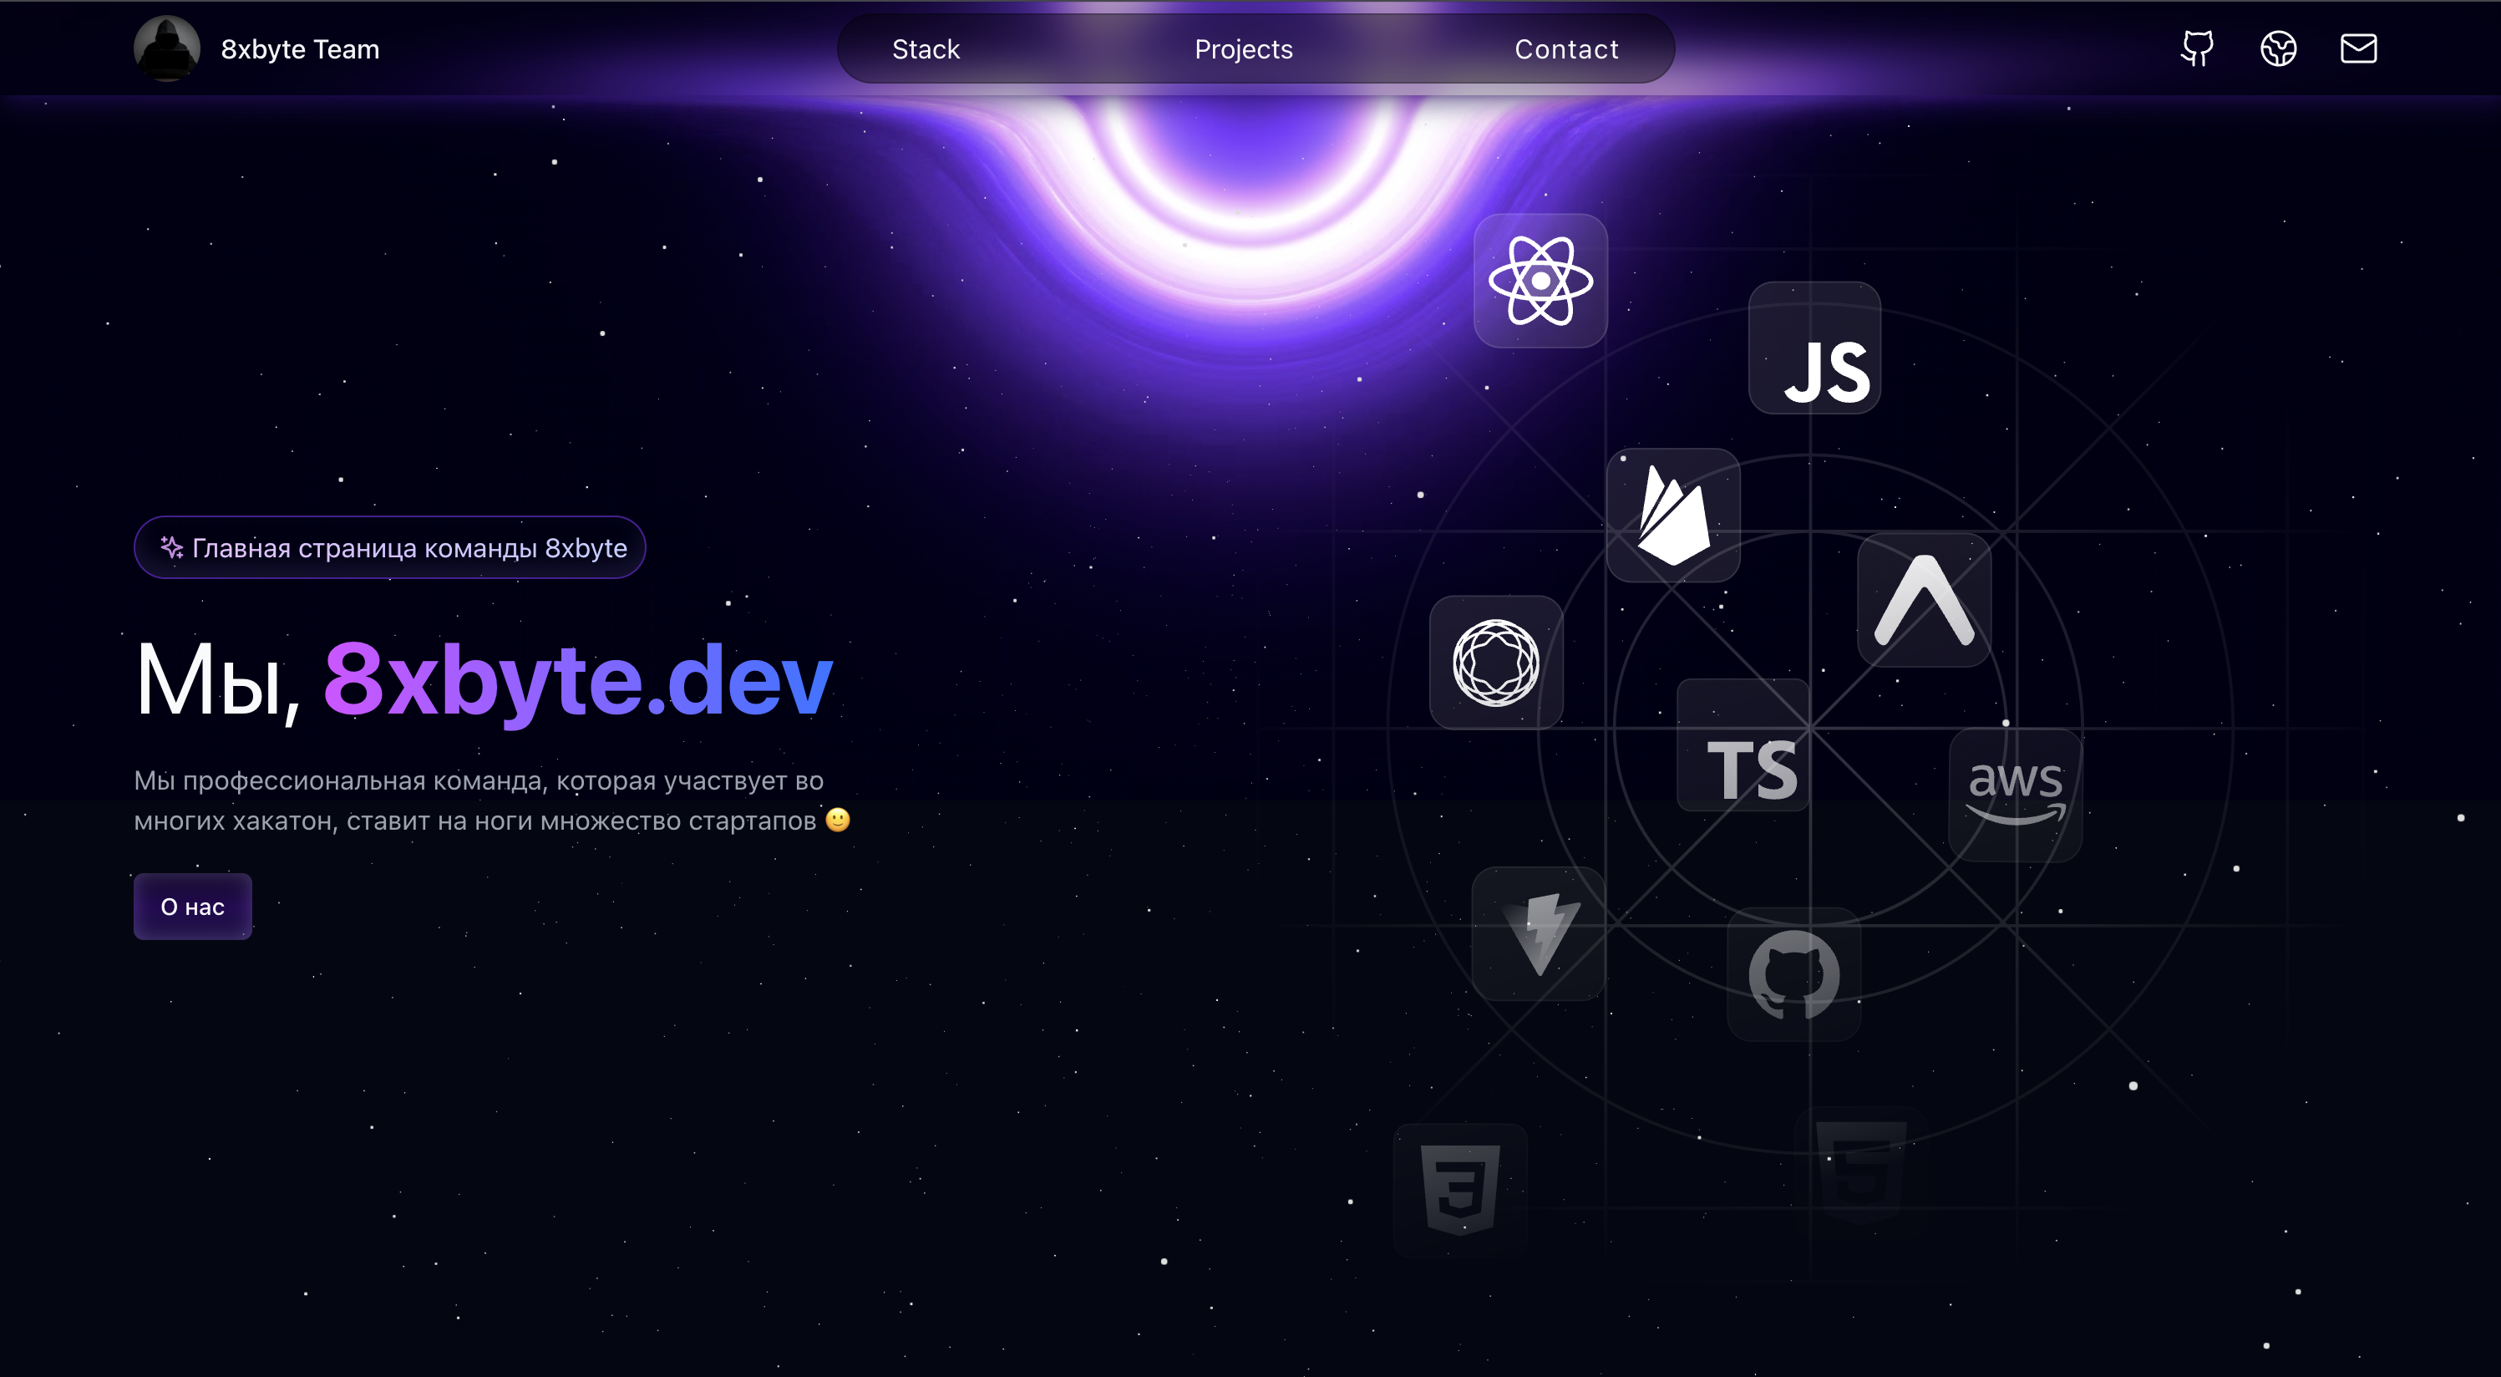Select the JS JavaScript icon tile
The height and width of the screenshot is (1377, 2501).
point(1814,348)
